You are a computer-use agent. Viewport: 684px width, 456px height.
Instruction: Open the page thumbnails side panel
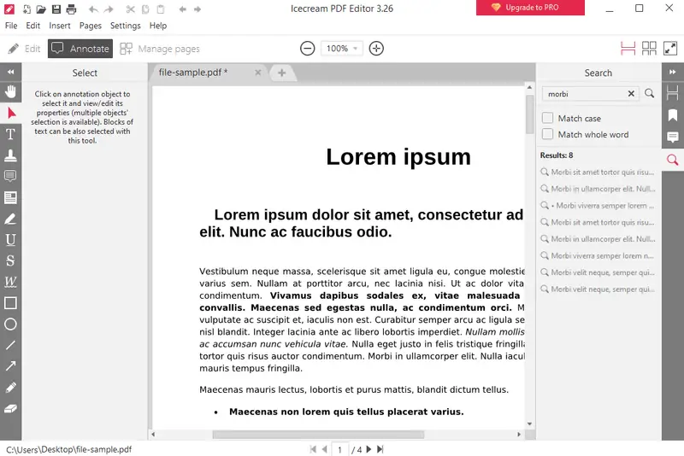point(673,93)
